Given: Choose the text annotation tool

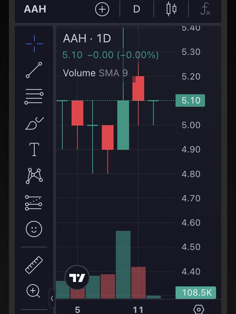Looking at the screenshot, I should (34, 150).
